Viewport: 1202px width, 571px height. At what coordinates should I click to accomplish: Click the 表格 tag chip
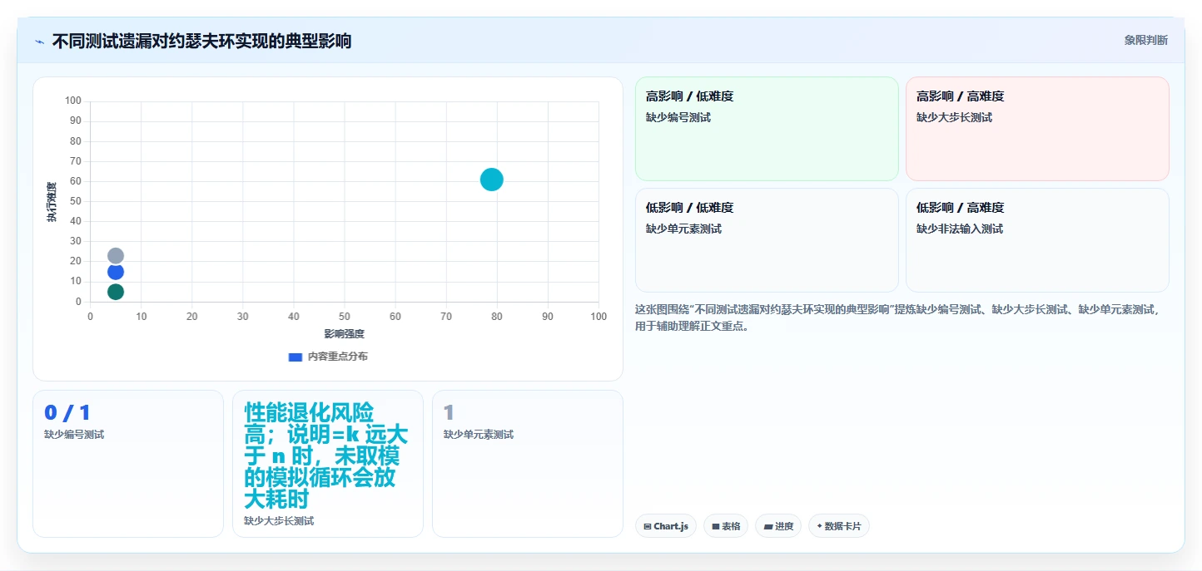coord(726,526)
